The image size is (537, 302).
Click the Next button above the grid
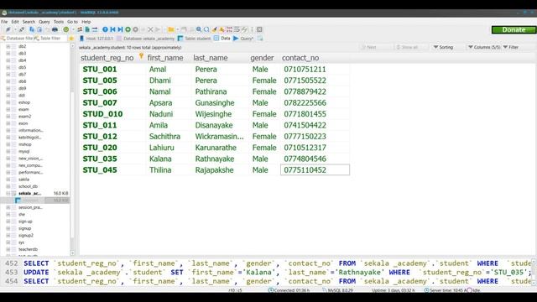click(x=369, y=47)
